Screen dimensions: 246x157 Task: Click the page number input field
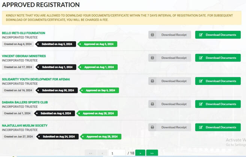tap(117, 153)
